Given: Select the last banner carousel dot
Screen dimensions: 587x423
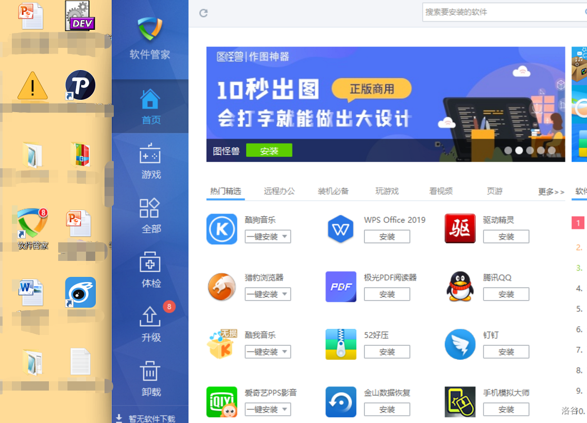Looking at the screenshot, I should tap(551, 150).
